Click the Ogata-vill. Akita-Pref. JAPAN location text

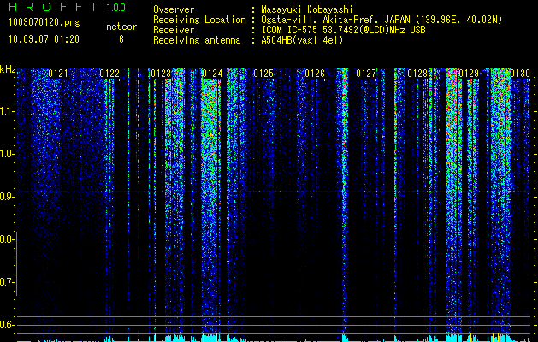381,20
